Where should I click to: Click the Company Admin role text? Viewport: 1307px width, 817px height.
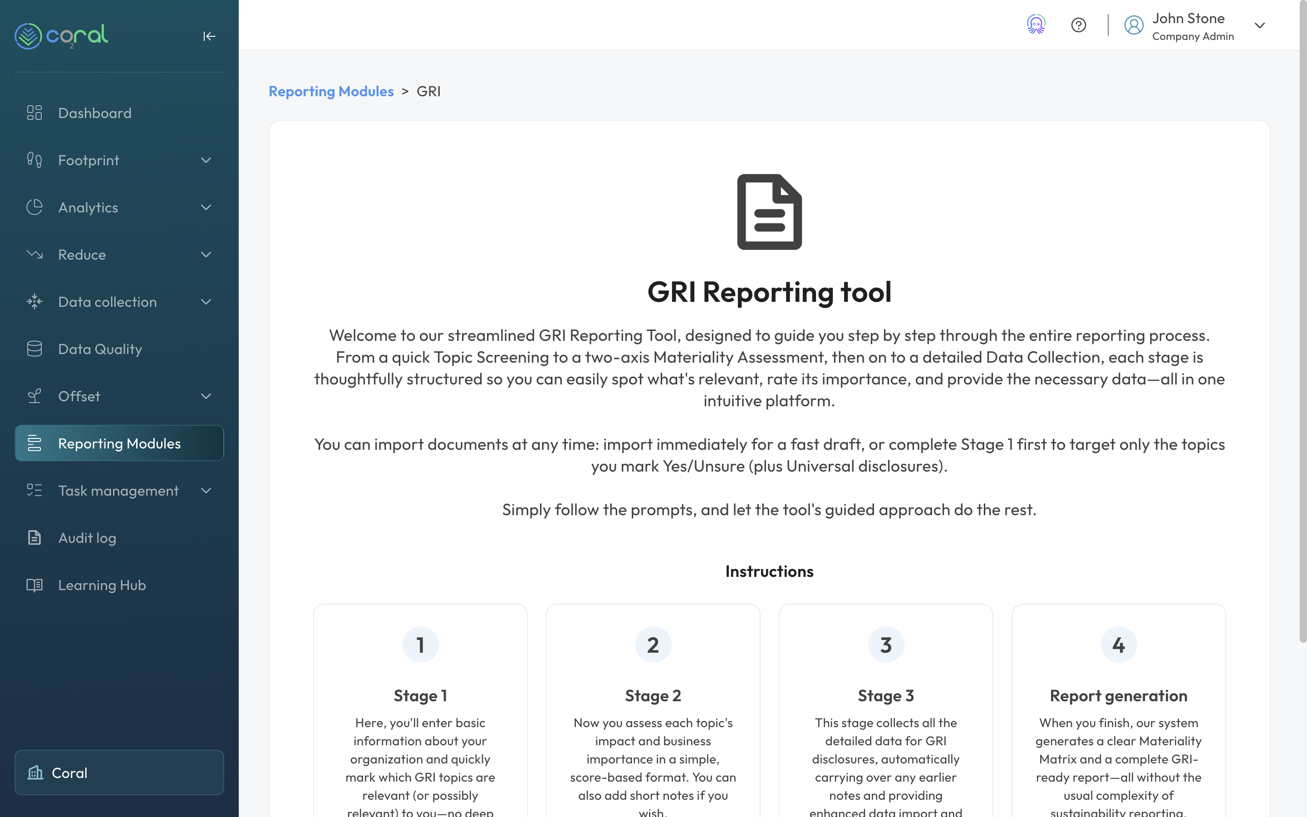tap(1193, 36)
